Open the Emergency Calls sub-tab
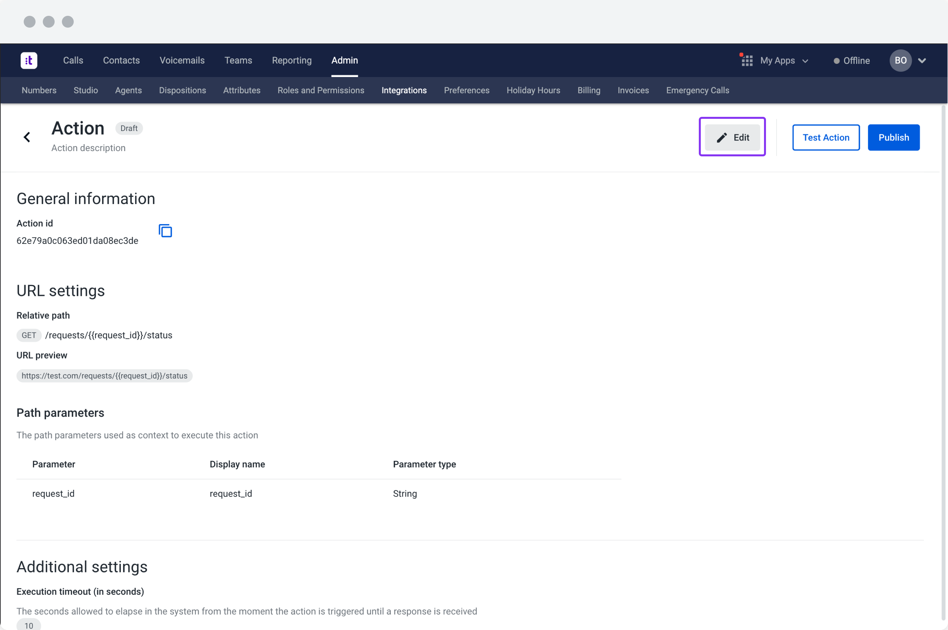Image resolution: width=948 pixels, height=630 pixels. [698, 91]
